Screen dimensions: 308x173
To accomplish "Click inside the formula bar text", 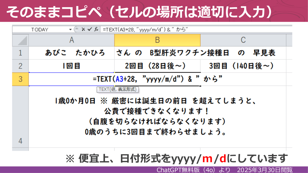I will (x=180, y=29).
